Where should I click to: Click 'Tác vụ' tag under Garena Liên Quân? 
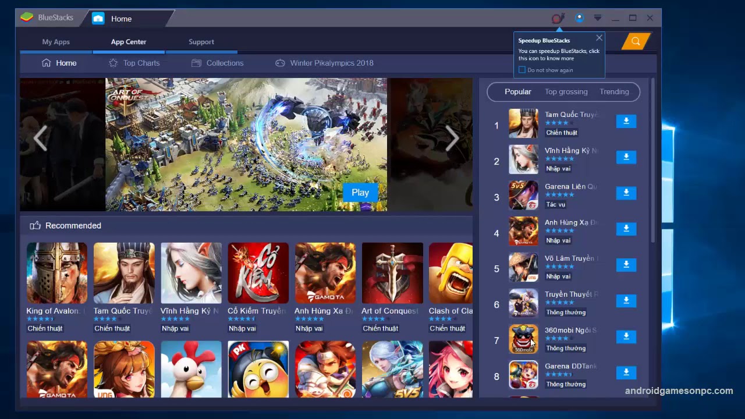(x=555, y=205)
